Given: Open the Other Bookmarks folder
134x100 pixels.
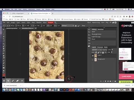Looking at the screenshot, I should 128,19.
